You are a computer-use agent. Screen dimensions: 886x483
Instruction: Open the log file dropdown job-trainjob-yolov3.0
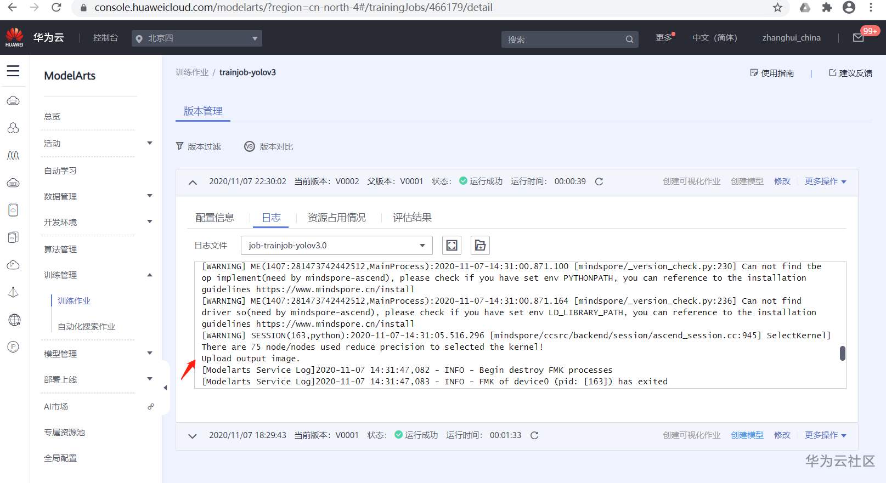click(337, 245)
